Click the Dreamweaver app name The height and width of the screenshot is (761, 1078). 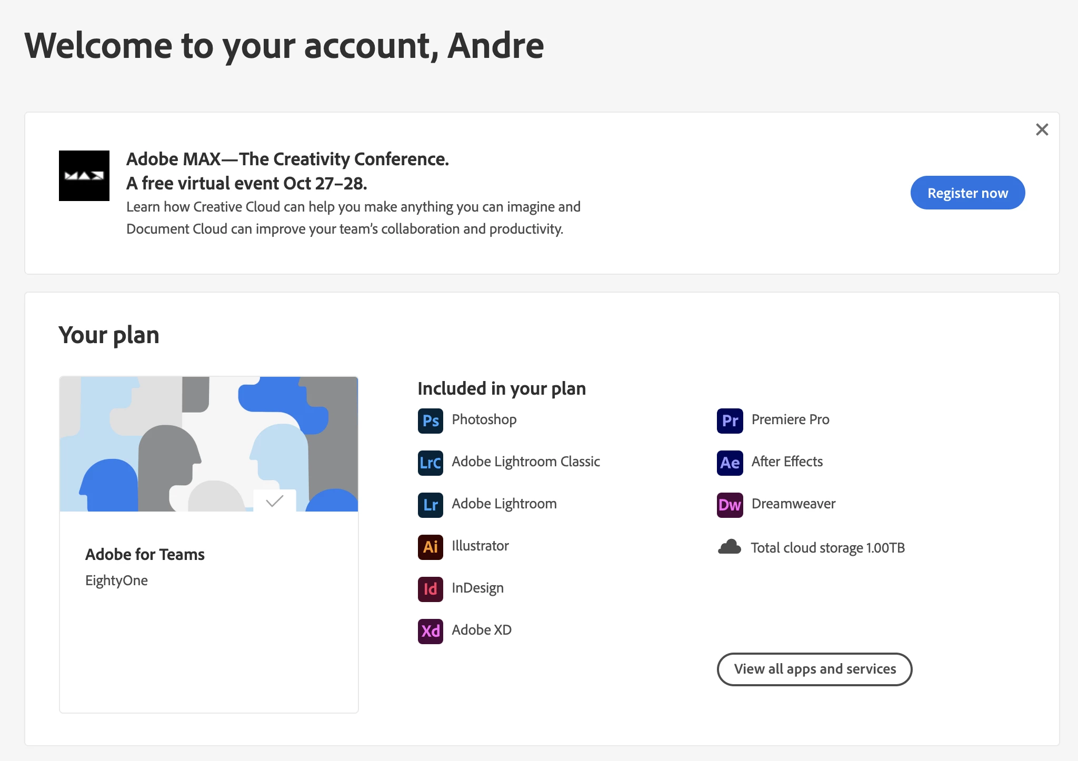(x=793, y=504)
